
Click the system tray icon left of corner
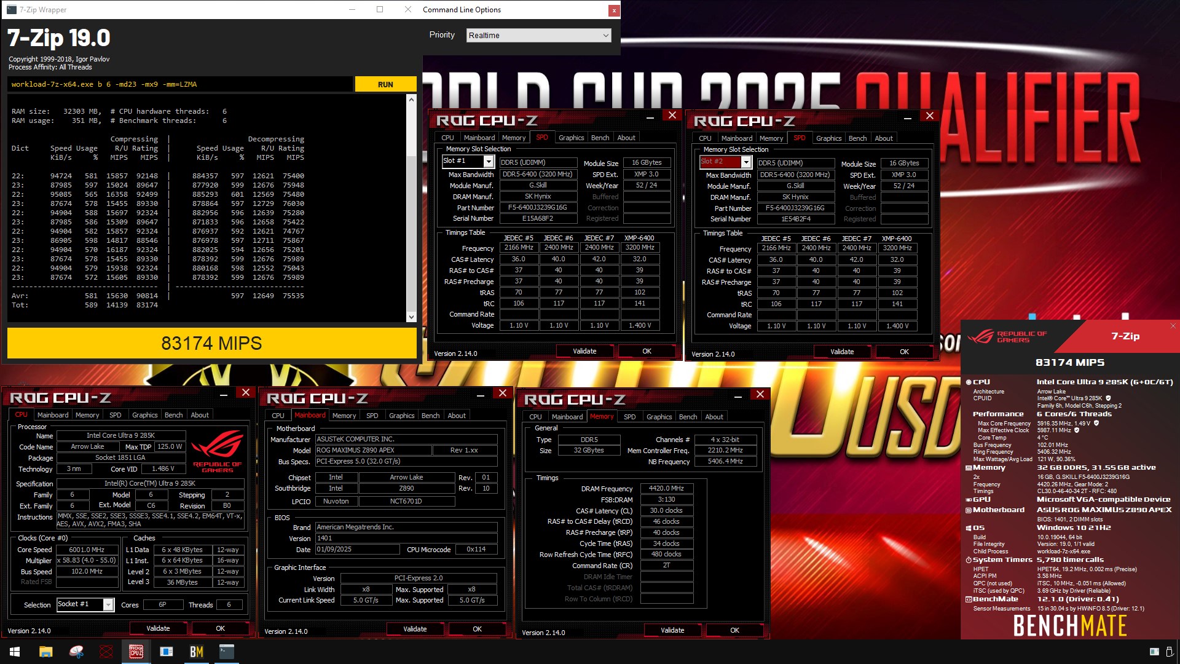[1154, 652]
